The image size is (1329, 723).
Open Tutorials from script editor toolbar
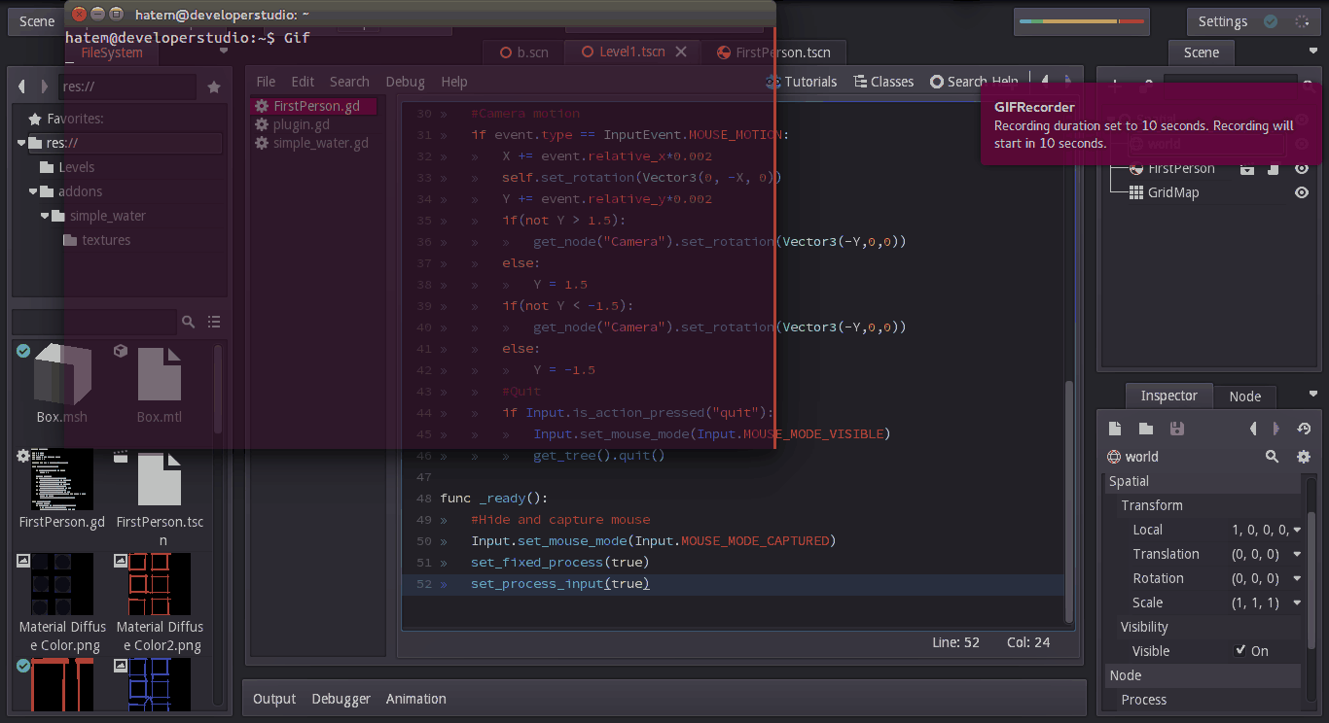click(x=802, y=82)
